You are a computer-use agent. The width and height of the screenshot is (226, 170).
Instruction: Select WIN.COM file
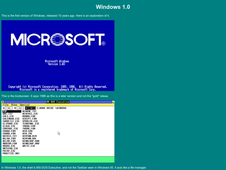pyautogui.click(x=27, y=131)
